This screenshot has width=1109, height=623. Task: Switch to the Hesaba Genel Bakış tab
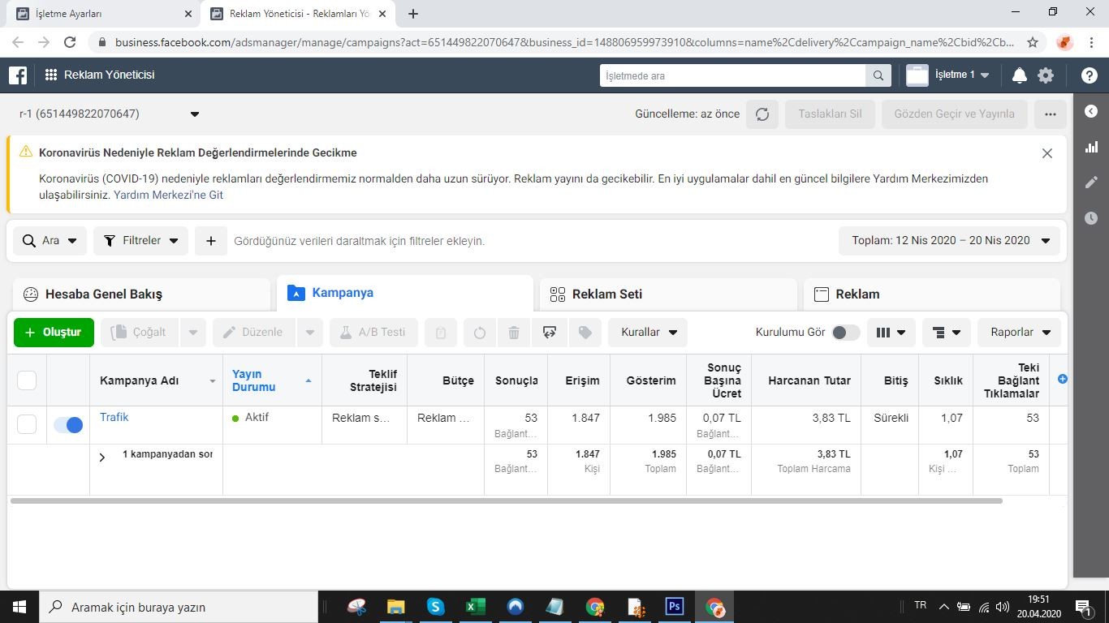[x=141, y=294]
